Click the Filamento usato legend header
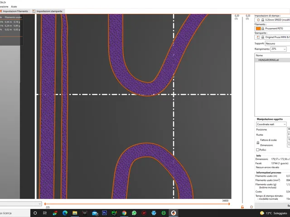Image resolution: width=290 pixels, height=217 pixels. 13,17
